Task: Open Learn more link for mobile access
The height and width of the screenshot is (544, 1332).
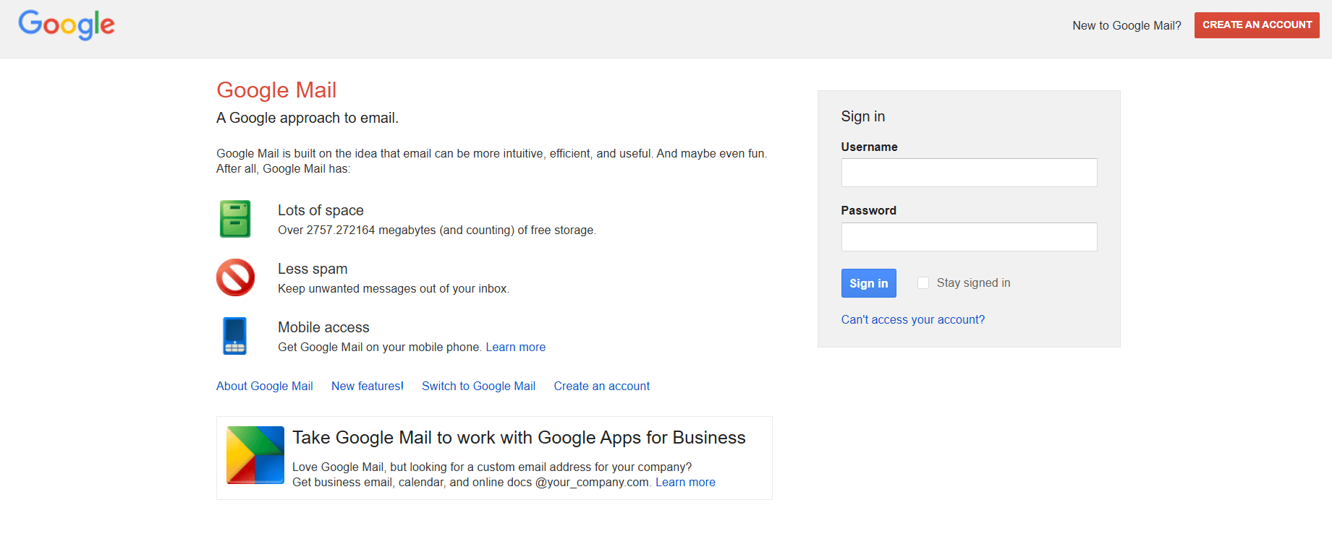Action: point(515,347)
